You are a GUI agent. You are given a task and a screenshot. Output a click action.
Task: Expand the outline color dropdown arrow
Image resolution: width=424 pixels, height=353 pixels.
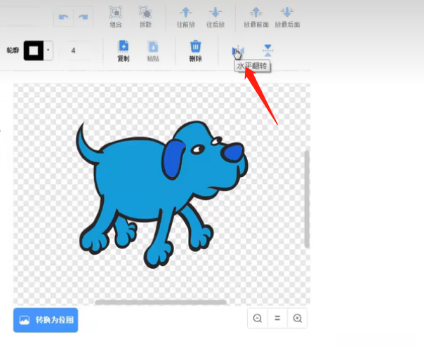click(48, 51)
